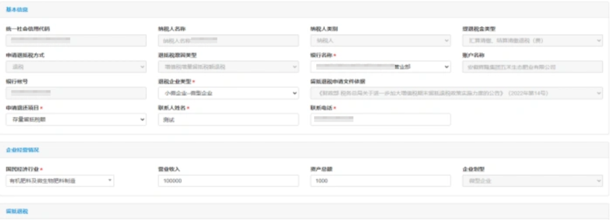
Task: Click the 联系电话 input field
Action: click(381, 120)
